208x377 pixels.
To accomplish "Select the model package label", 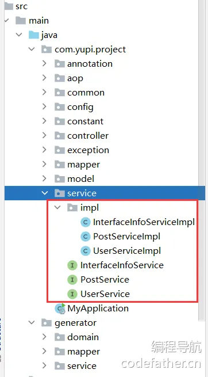I will click(81, 178).
